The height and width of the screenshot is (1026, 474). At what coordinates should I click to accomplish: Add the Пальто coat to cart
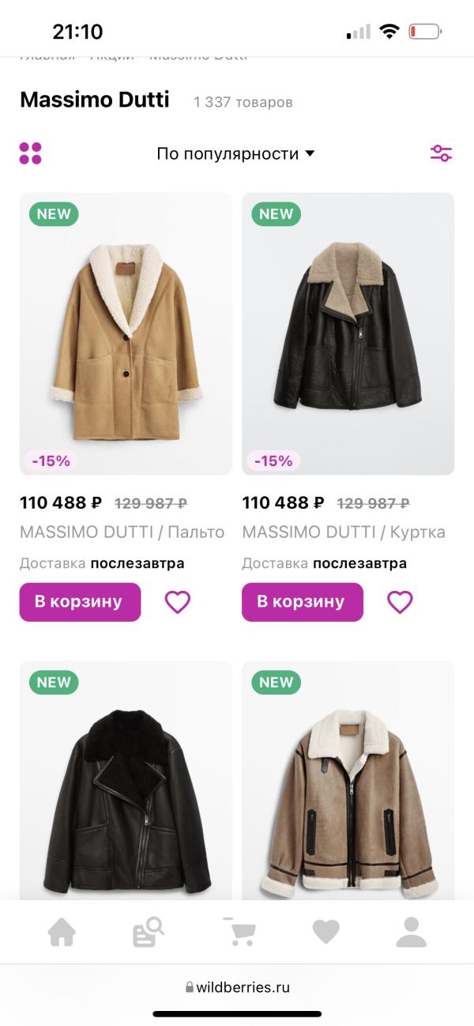pos(80,602)
